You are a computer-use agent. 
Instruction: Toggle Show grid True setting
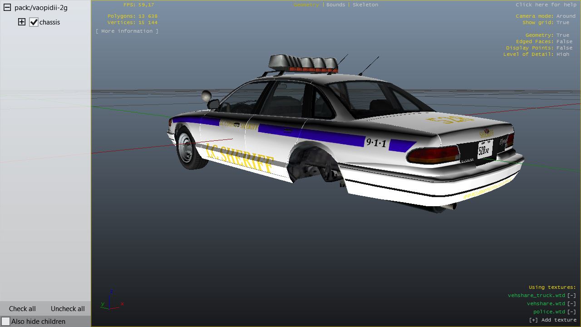[563, 22]
